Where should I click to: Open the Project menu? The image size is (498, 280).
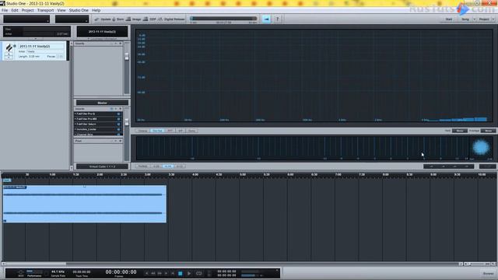[28, 10]
